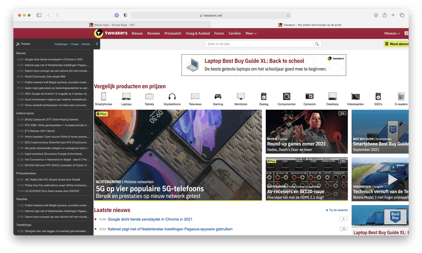Open AV-receivers en 4k120-issue thumbnail
The height and width of the screenshot is (253, 422).
click(306, 179)
